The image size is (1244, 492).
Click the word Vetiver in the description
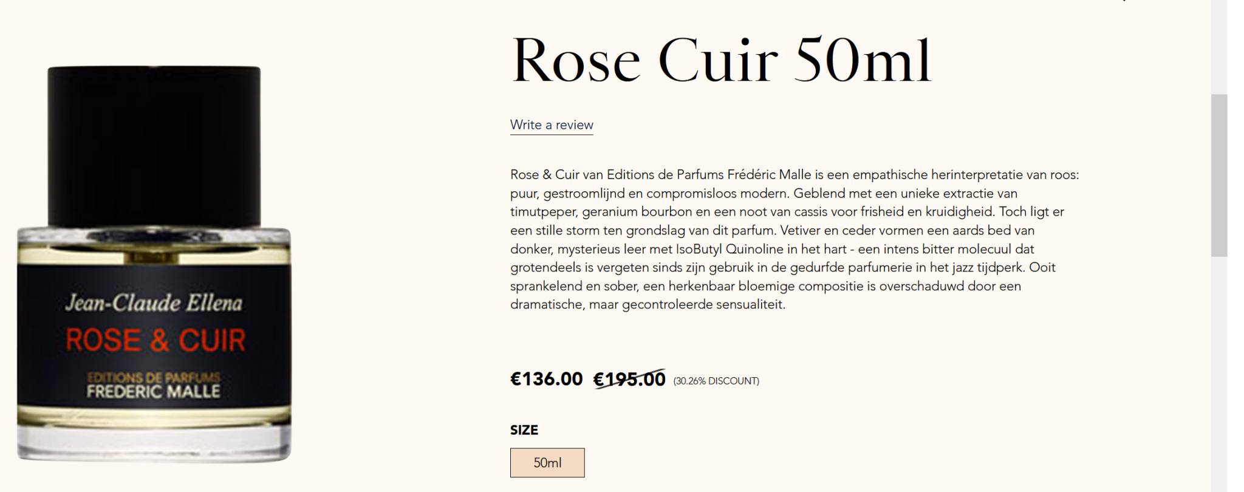coord(801,231)
